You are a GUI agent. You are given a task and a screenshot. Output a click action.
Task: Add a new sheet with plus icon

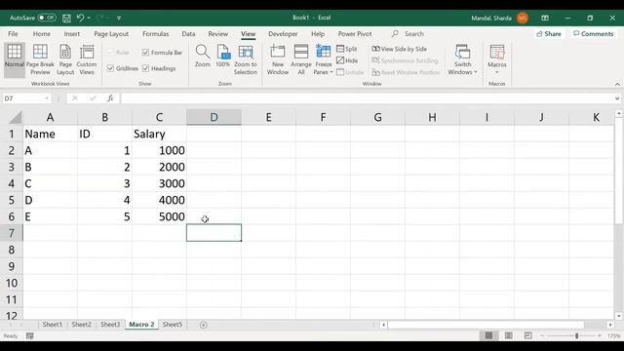coord(204,325)
